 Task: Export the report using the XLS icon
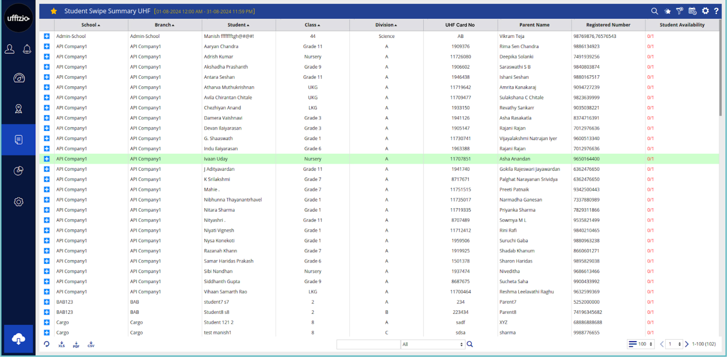point(61,344)
